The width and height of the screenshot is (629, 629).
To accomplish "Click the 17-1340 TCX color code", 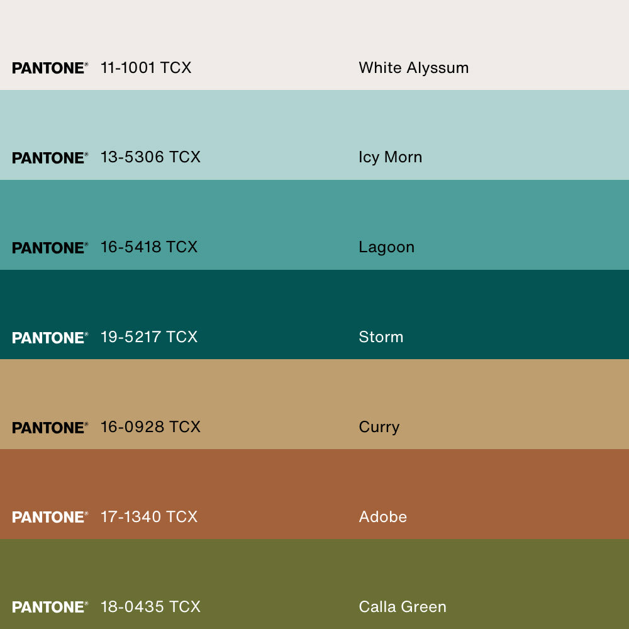I will pos(149,517).
